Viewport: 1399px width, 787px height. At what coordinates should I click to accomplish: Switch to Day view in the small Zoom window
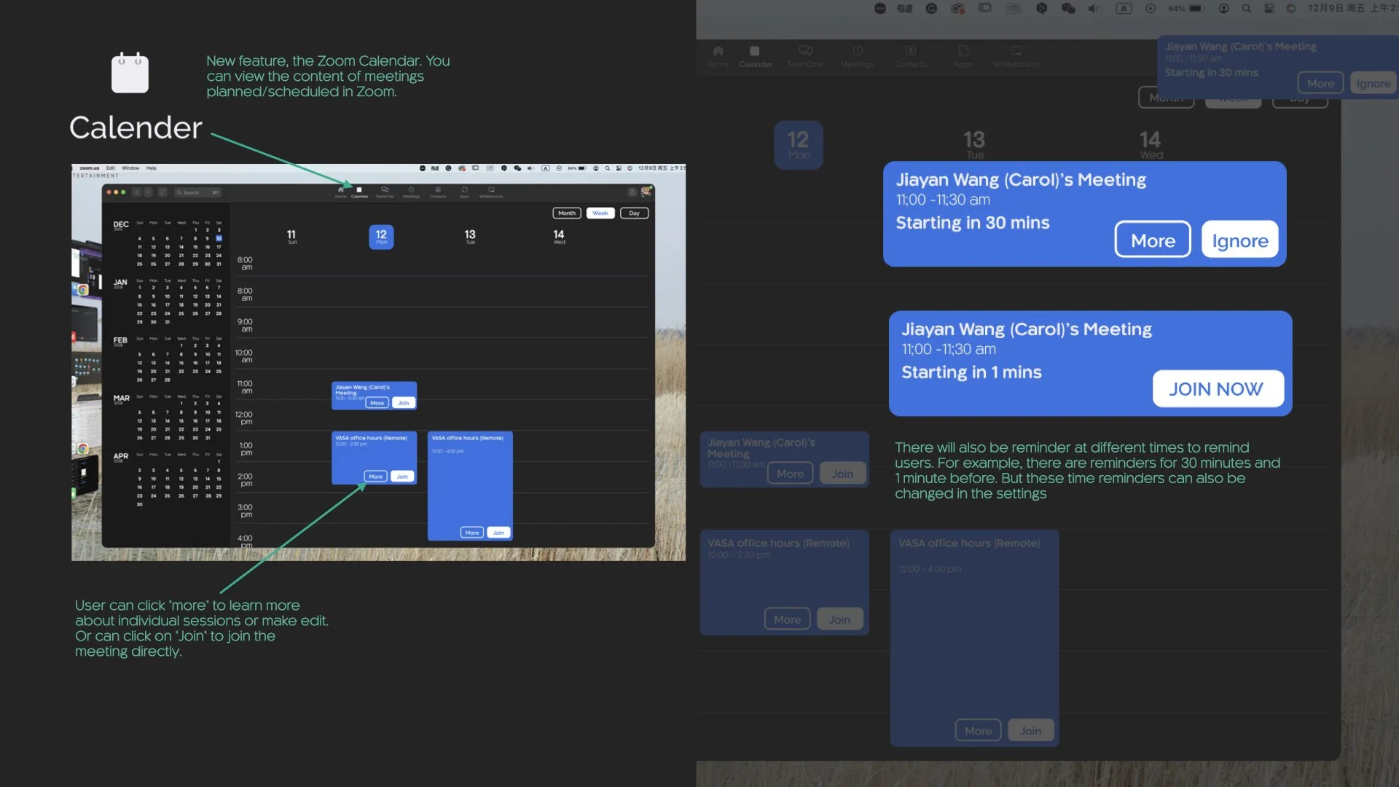point(634,214)
